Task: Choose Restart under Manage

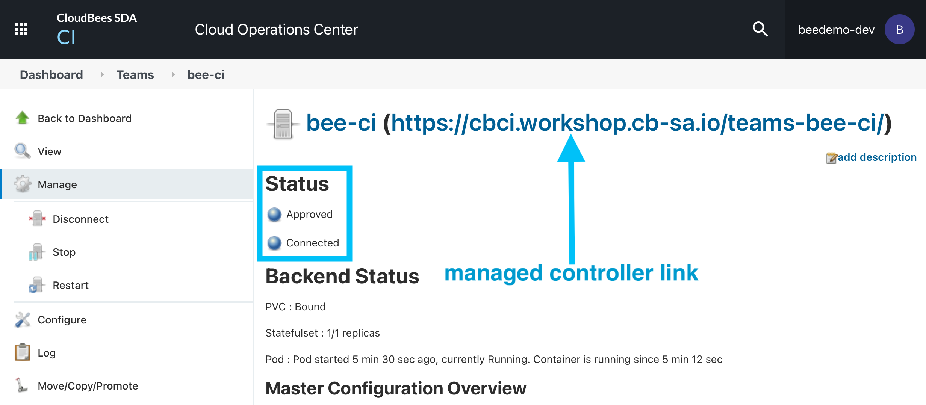Action: click(71, 285)
